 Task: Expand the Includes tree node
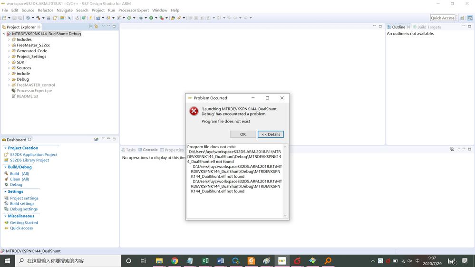pyautogui.click(x=9, y=39)
